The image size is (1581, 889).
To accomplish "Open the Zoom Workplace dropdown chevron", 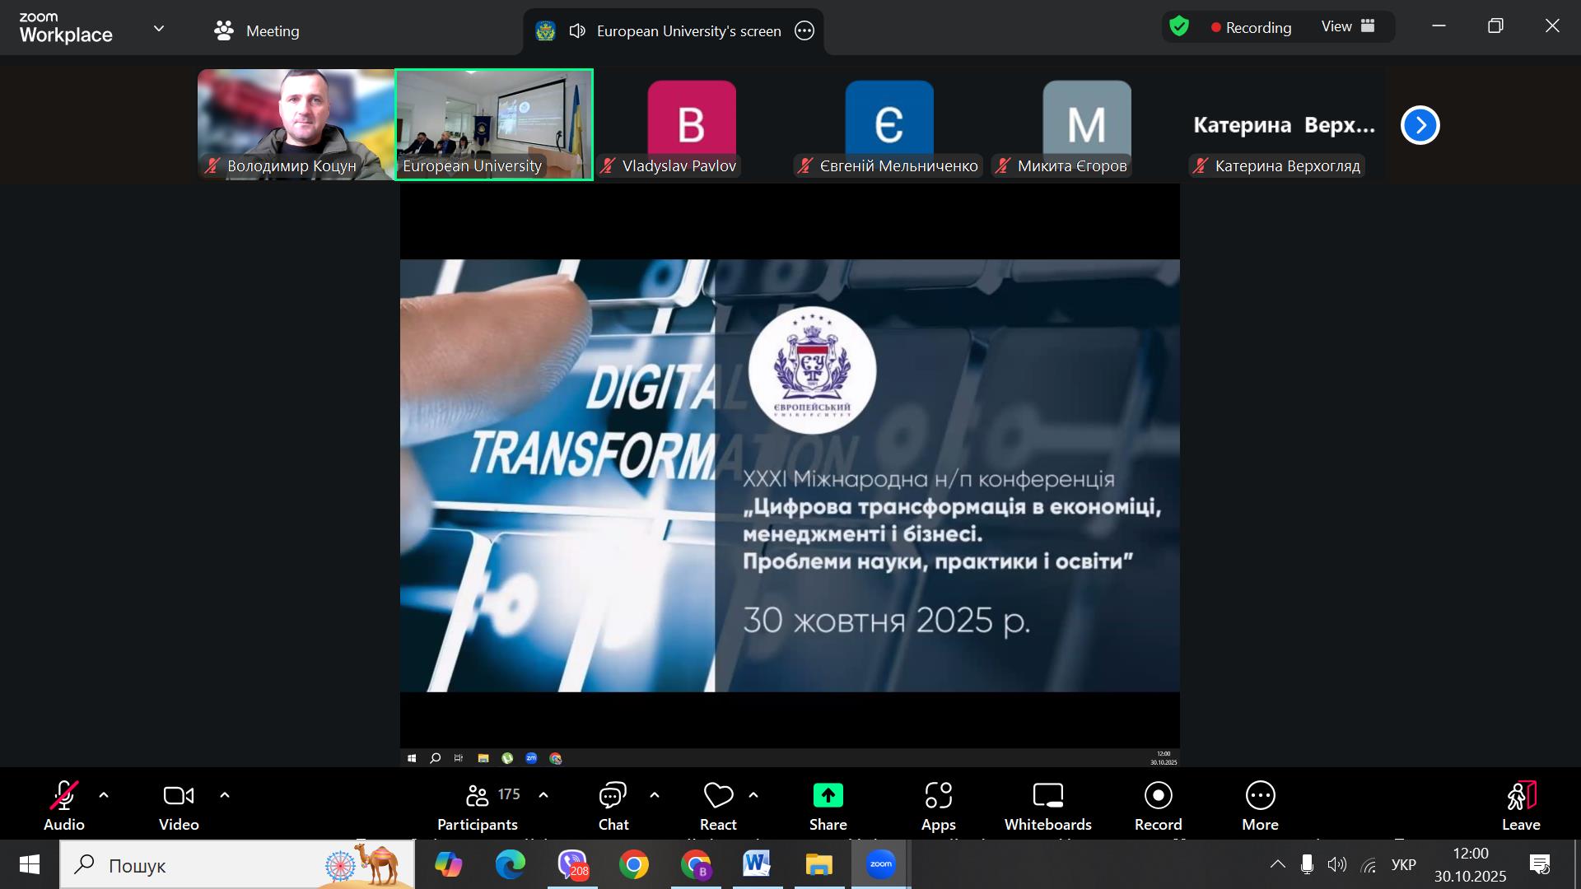I will tap(159, 29).
